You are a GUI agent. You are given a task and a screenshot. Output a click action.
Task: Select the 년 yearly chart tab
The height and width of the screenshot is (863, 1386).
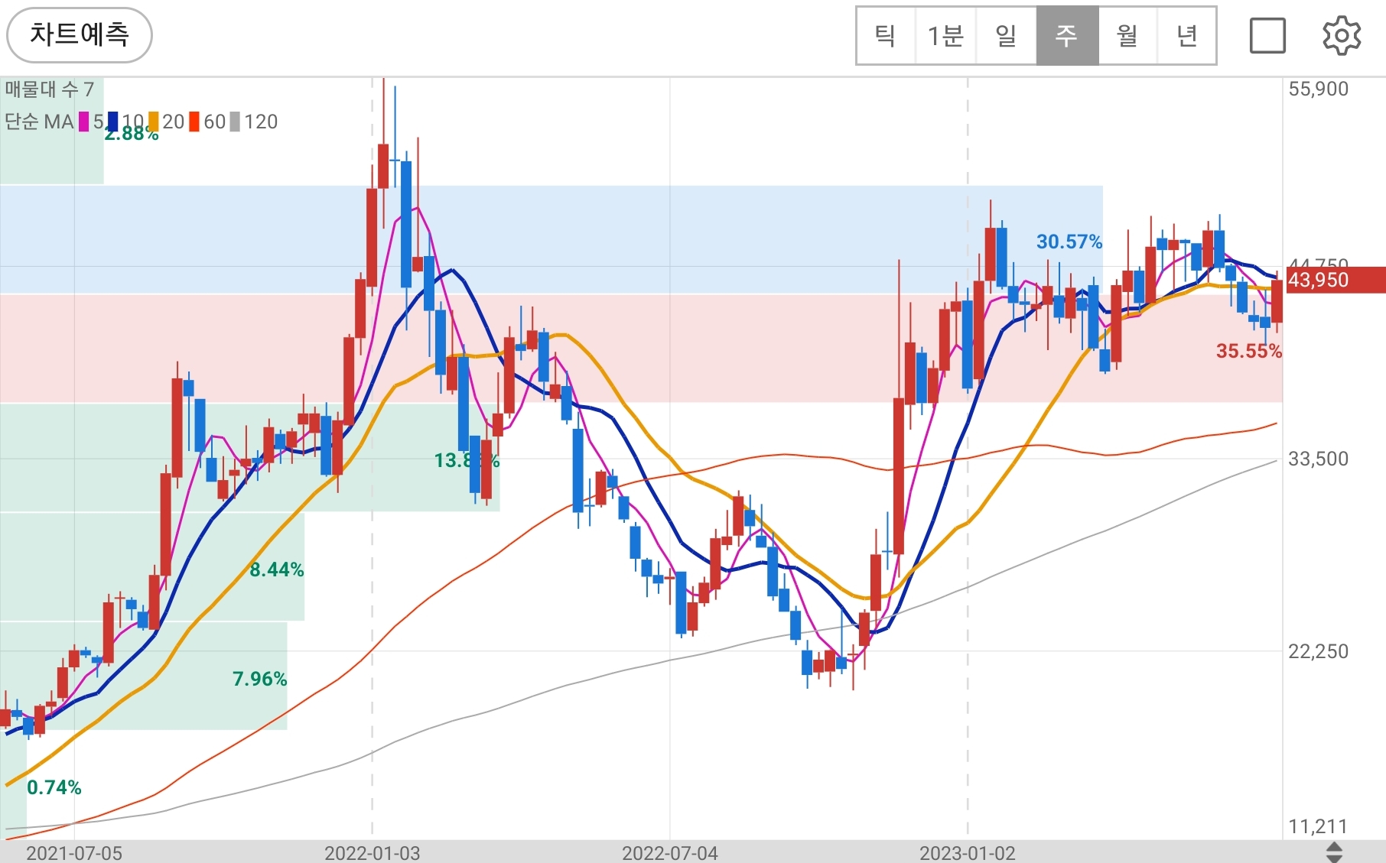point(1187,36)
